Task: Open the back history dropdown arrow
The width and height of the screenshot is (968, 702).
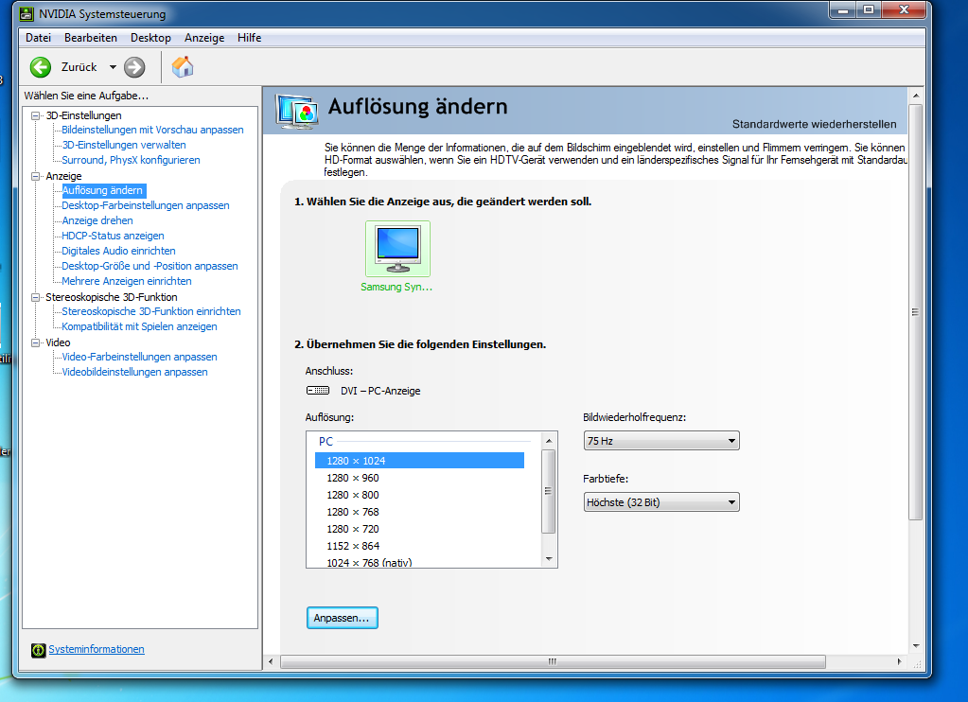Action: pos(113,67)
